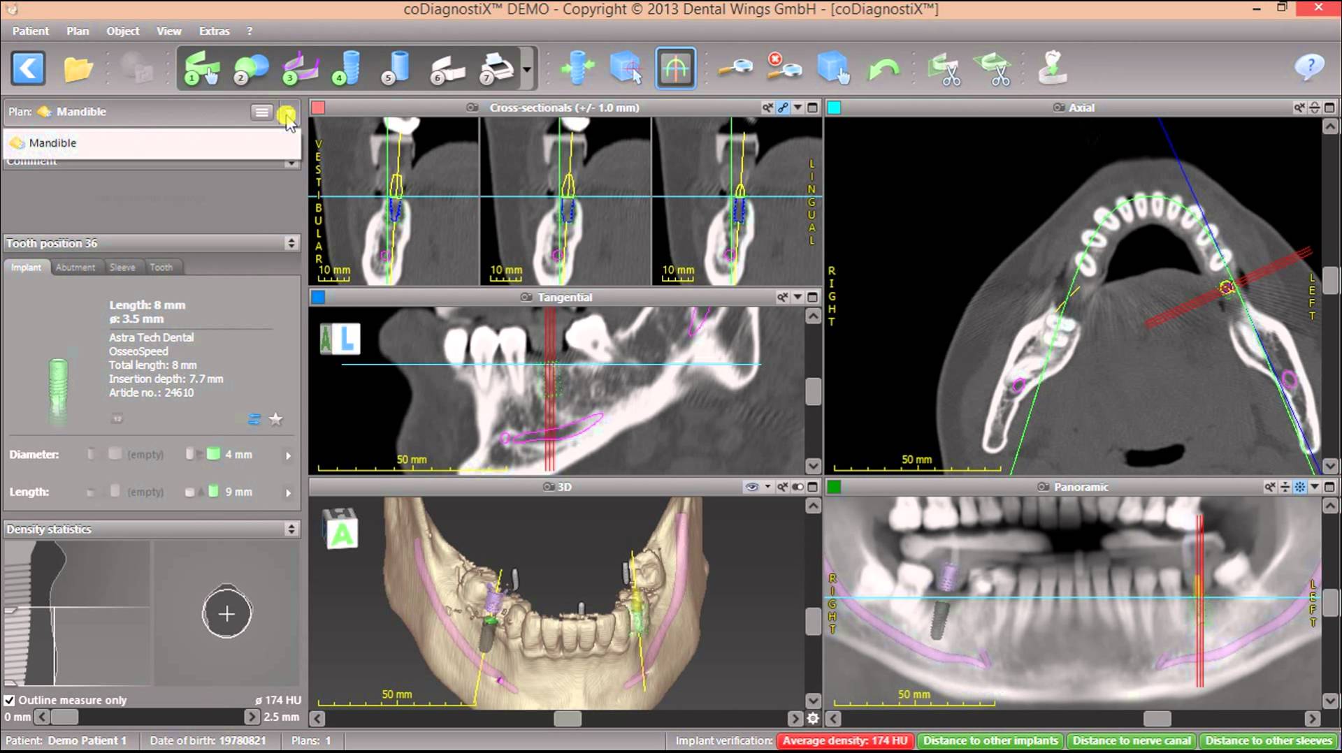Click the first green plane scissors cut tool
The height and width of the screenshot is (753, 1342).
[x=944, y=69]
